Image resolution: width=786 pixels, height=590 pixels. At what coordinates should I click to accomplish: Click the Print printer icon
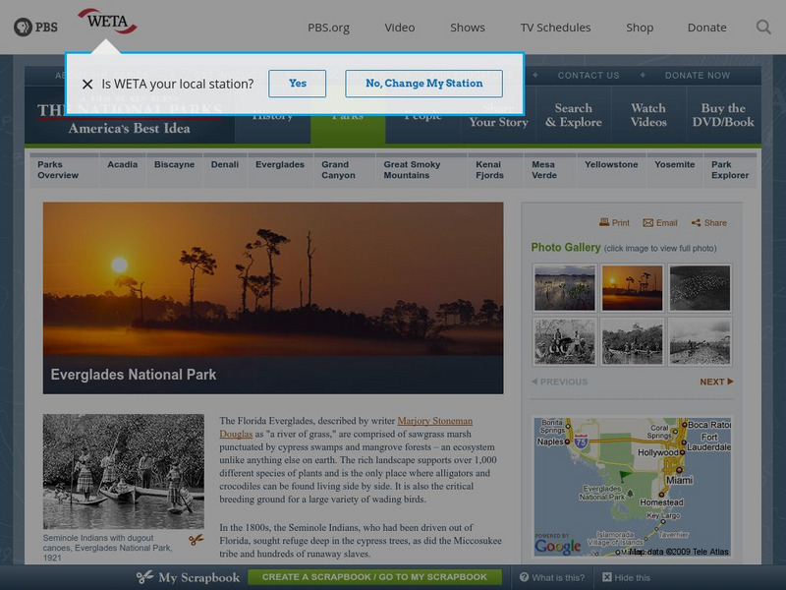pyautogui.click(x=604, y=222)
